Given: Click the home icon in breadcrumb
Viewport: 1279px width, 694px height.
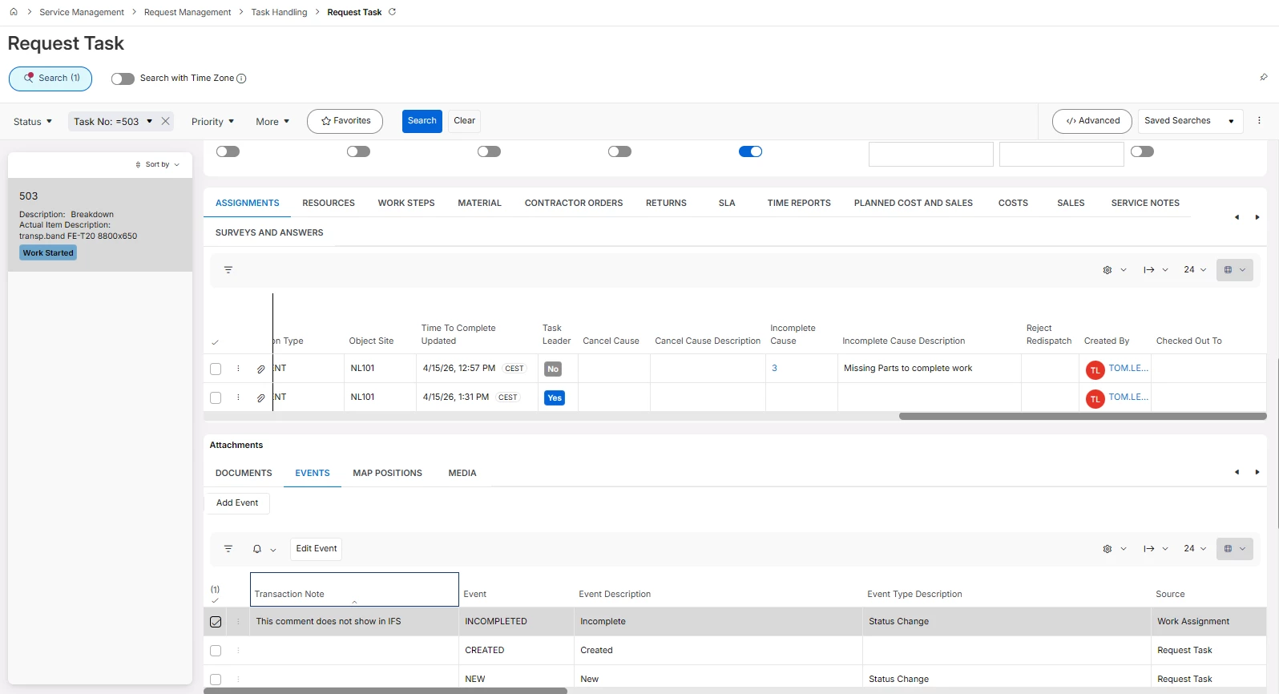Looking at the screenshot, I should pyautogui.click(x=14, y=12).
